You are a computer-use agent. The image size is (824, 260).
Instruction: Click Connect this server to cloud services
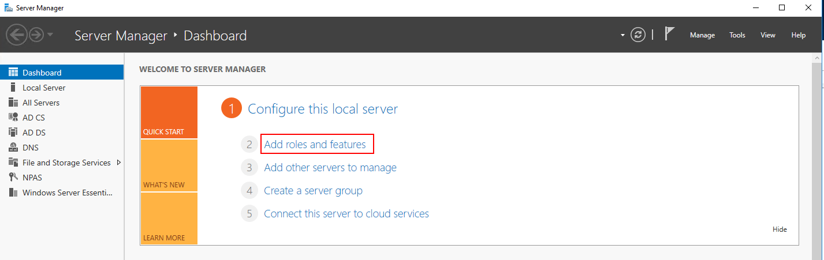tap(346, 213)
